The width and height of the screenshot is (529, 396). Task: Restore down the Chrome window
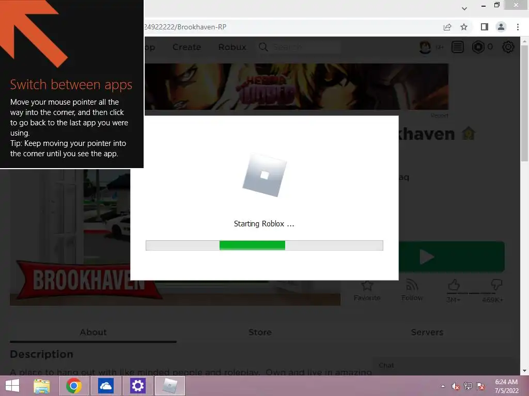click(497, 5)
